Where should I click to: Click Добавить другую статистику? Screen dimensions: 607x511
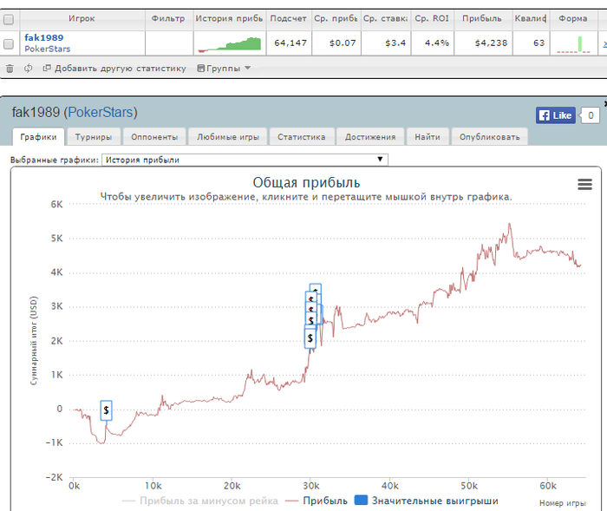pyautogui.click(x=120, y=68)
